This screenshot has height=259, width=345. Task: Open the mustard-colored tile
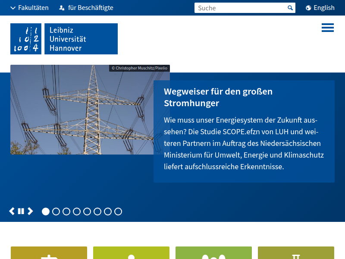pyautogui.click(x=49, y=253)
